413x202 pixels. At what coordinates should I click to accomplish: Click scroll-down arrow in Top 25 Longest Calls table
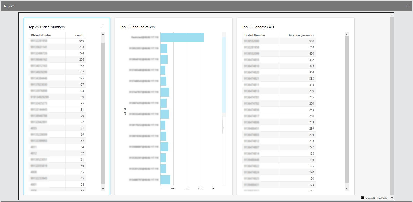point(347,189)
